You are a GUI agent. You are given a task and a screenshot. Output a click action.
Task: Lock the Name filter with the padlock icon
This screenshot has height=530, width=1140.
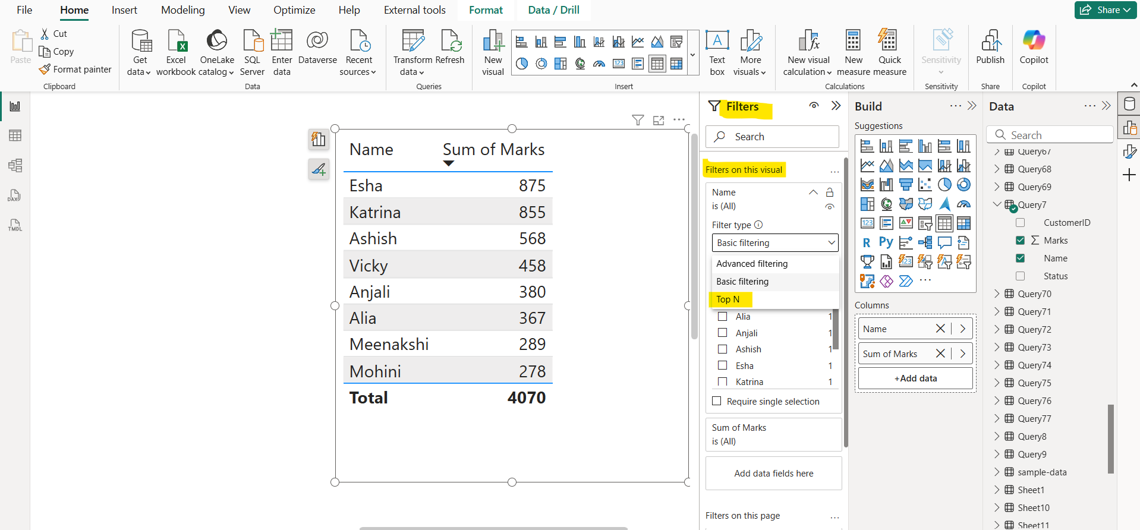[830, 193]
